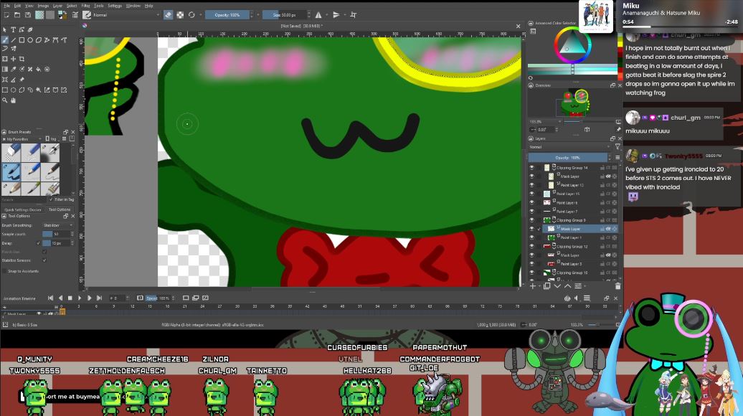Image resolution: width=743 pixels, height=416 pixels.
Task: Click the Tag button in Brush Presets
Action: click(52, 139)
